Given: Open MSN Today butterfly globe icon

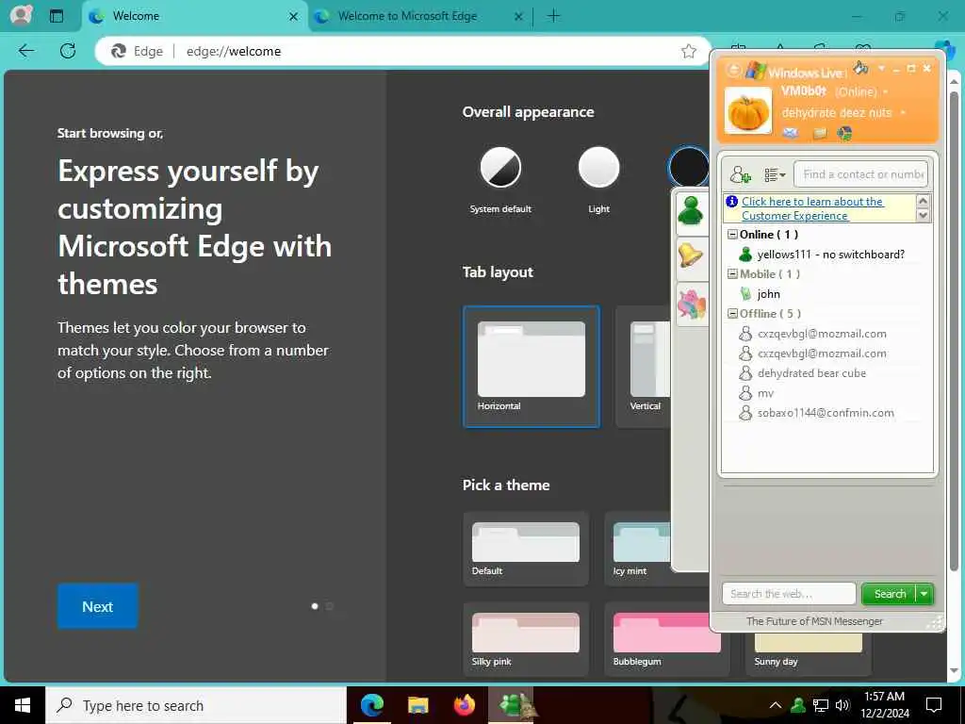Looking at the screenshot, I should [x=845, y=133].
